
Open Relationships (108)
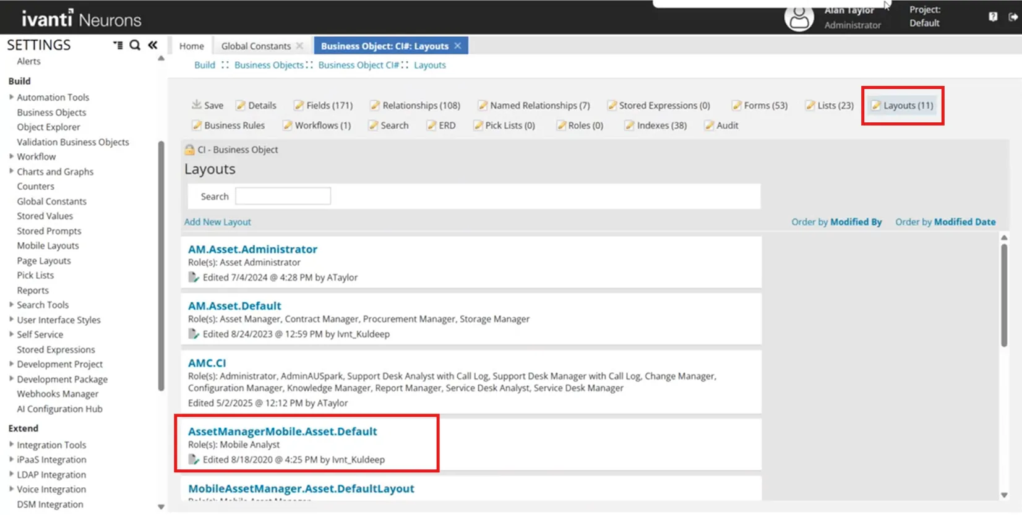[415, 105]
